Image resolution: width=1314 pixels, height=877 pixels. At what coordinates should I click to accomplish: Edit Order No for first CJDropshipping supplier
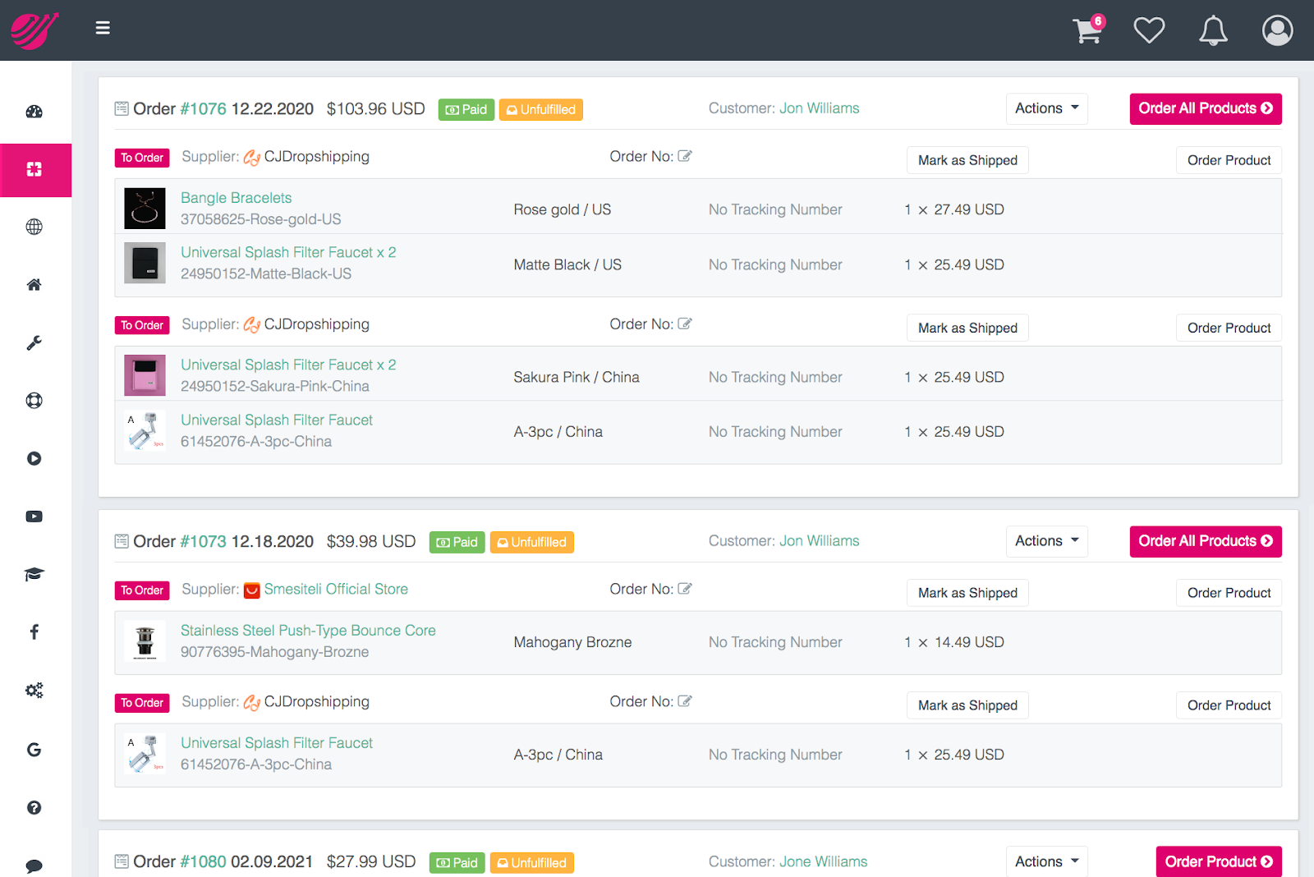coord(685,156)
